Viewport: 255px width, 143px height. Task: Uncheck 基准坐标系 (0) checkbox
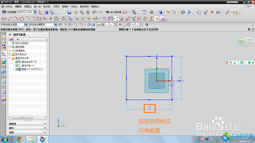point(17,62)
